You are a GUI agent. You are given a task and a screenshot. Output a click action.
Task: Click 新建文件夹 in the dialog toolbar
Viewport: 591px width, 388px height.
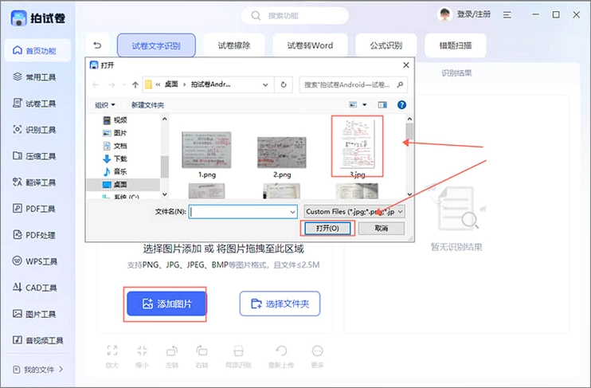(x=147, y=105)
